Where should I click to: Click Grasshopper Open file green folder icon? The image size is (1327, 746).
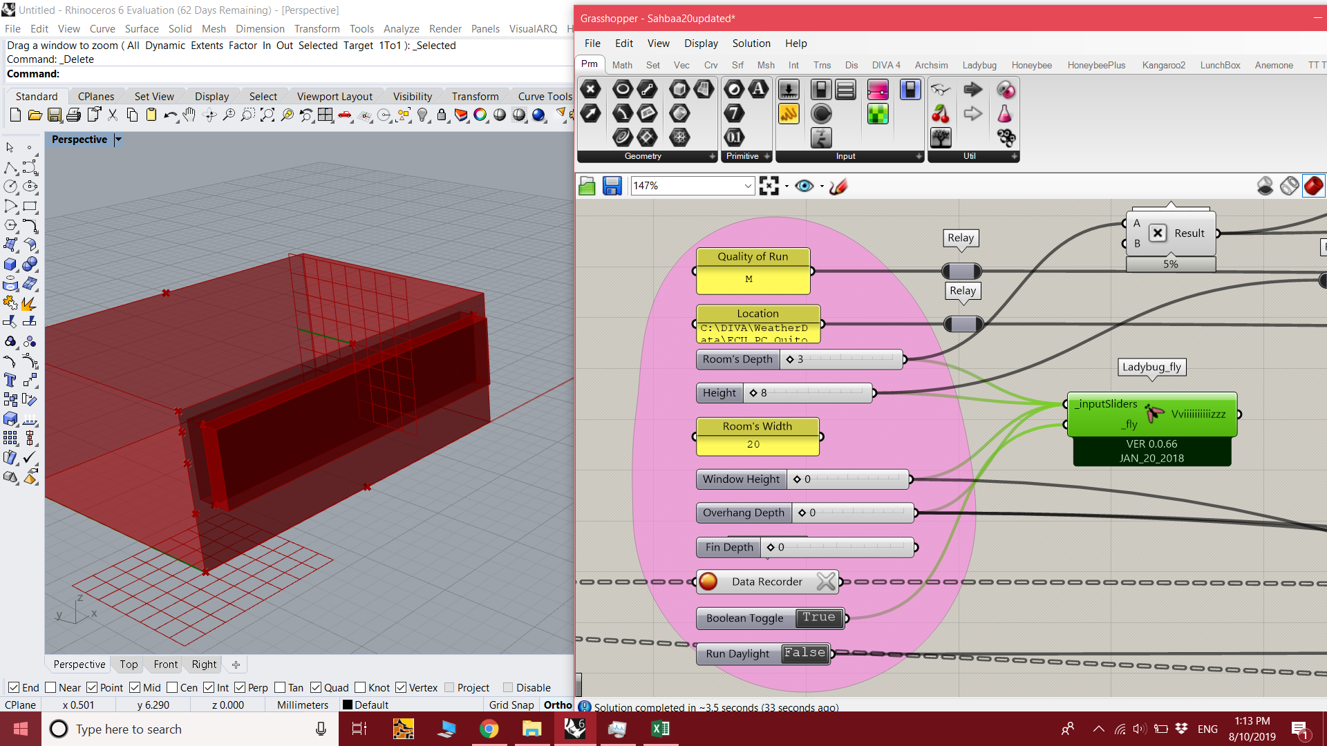pyautogui.click(x=587, y=186)
